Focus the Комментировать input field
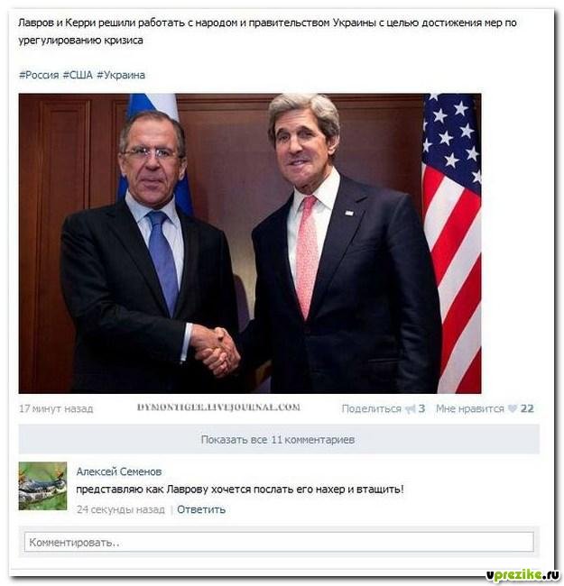This screenshot has height=586, width=564. [279, 542]
